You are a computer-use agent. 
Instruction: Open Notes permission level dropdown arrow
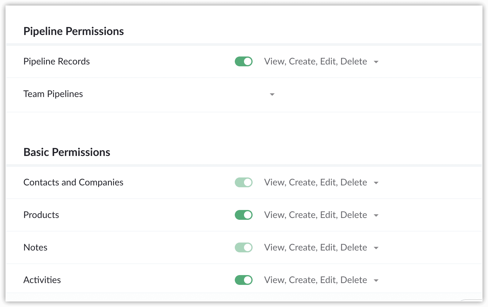coord(376,248)
